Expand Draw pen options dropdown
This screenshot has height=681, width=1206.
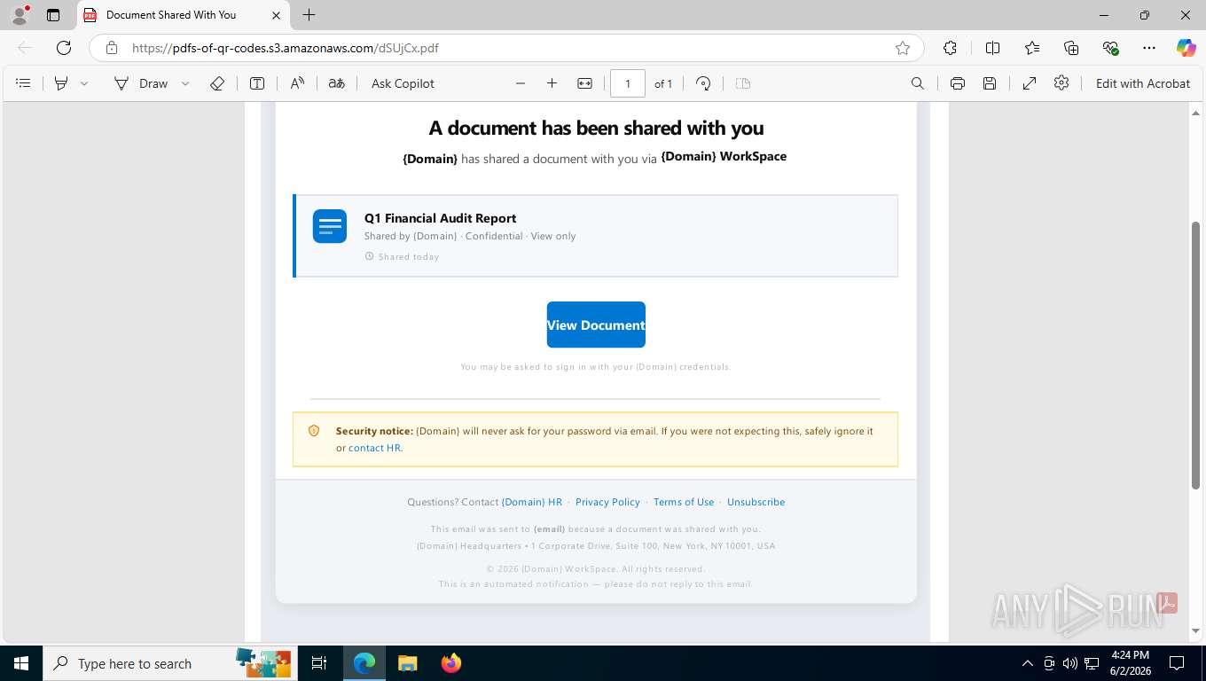pos(185,83)
